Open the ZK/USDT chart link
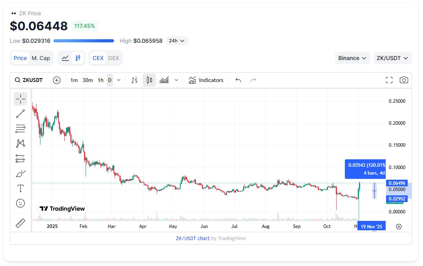The height and width of the screenshot is (266, 423). [x=192, y=238]
